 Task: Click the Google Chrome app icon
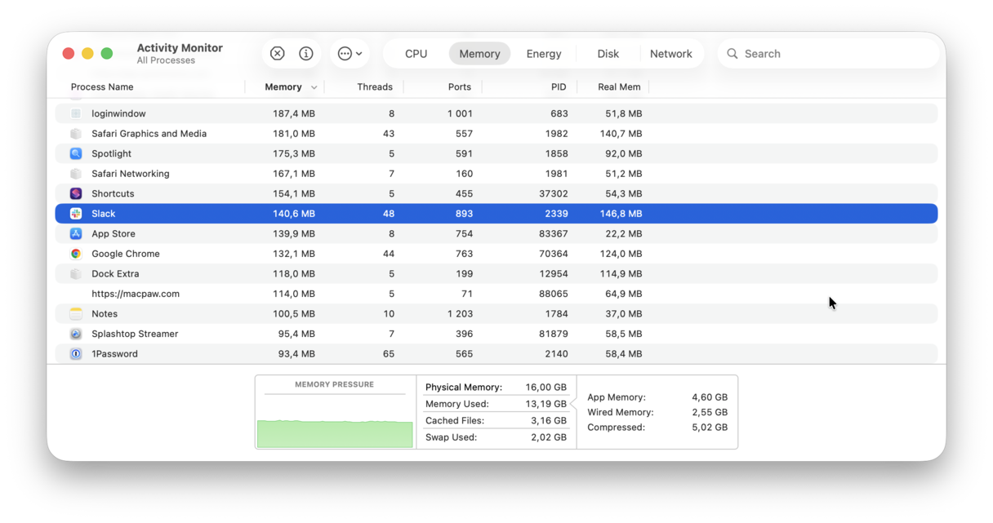tap(76, 254)
